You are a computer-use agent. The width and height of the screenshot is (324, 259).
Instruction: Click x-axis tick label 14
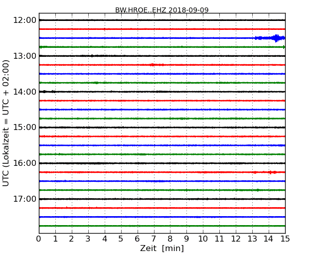(268, 239)
